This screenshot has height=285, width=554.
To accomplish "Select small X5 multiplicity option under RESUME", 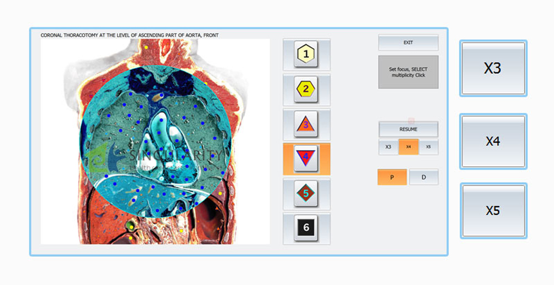I will pyautogui.click(x=428, y=147).
